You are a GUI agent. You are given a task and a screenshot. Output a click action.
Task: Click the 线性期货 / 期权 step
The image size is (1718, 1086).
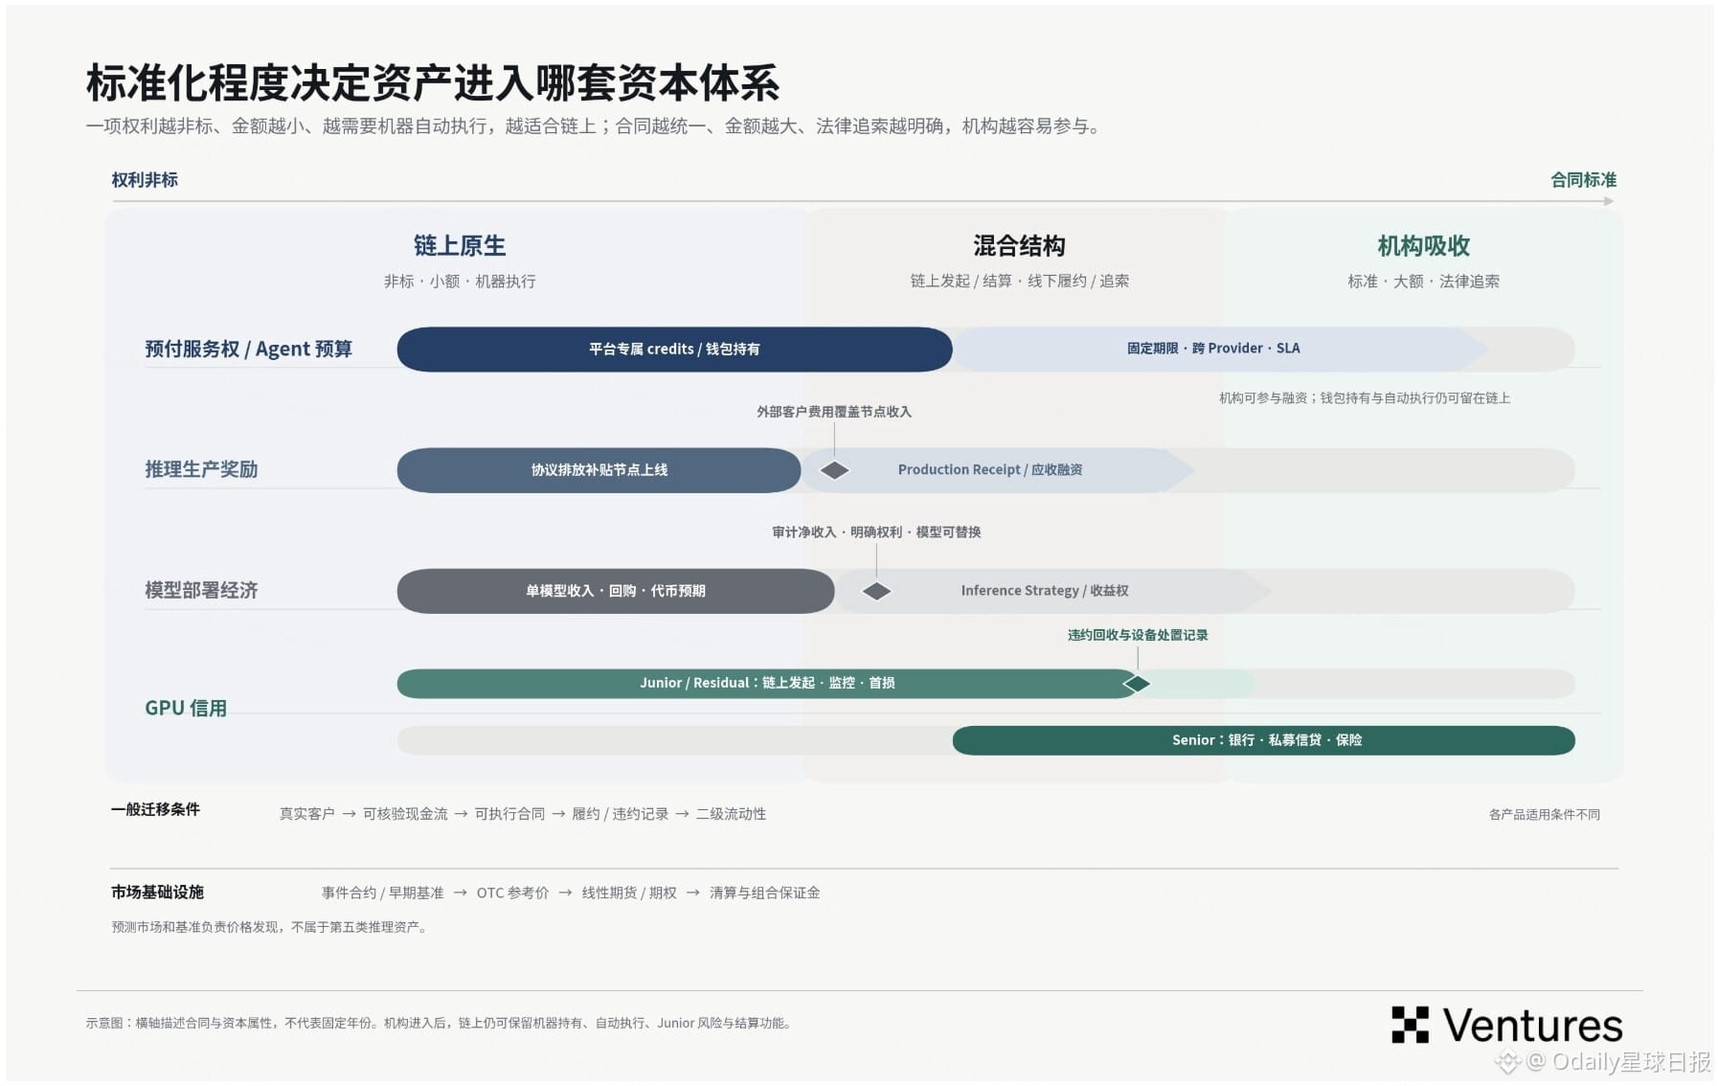pos(629,894)
